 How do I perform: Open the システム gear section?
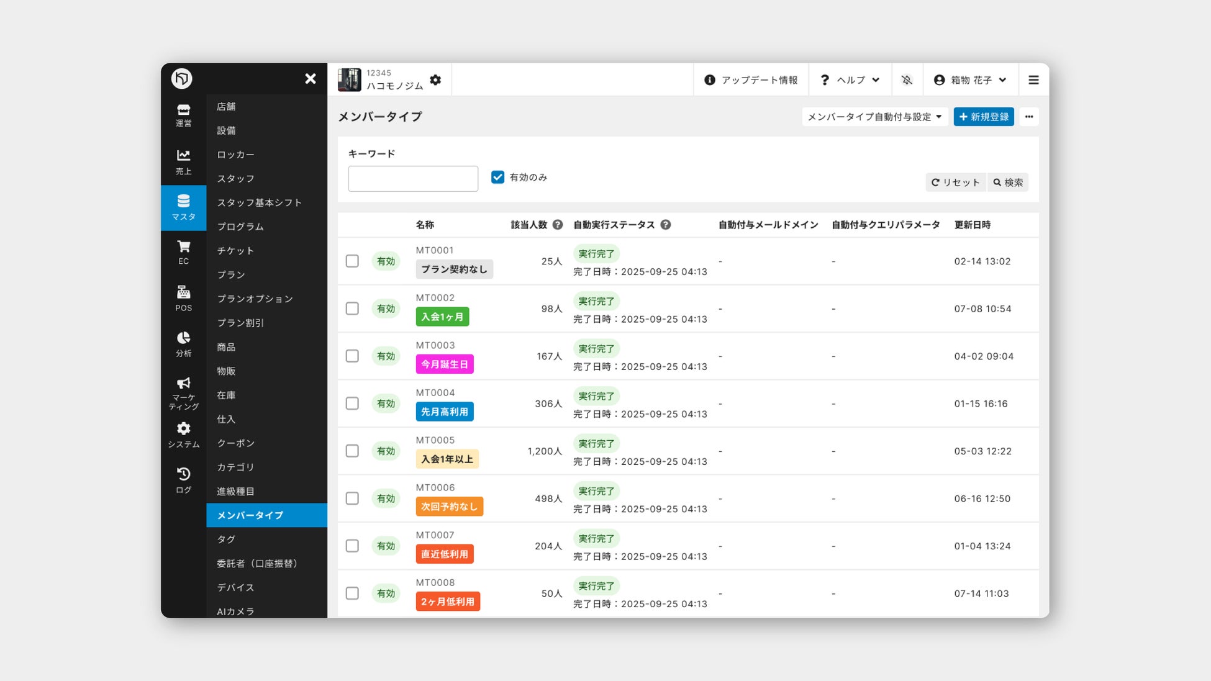[x=183, y=435]
